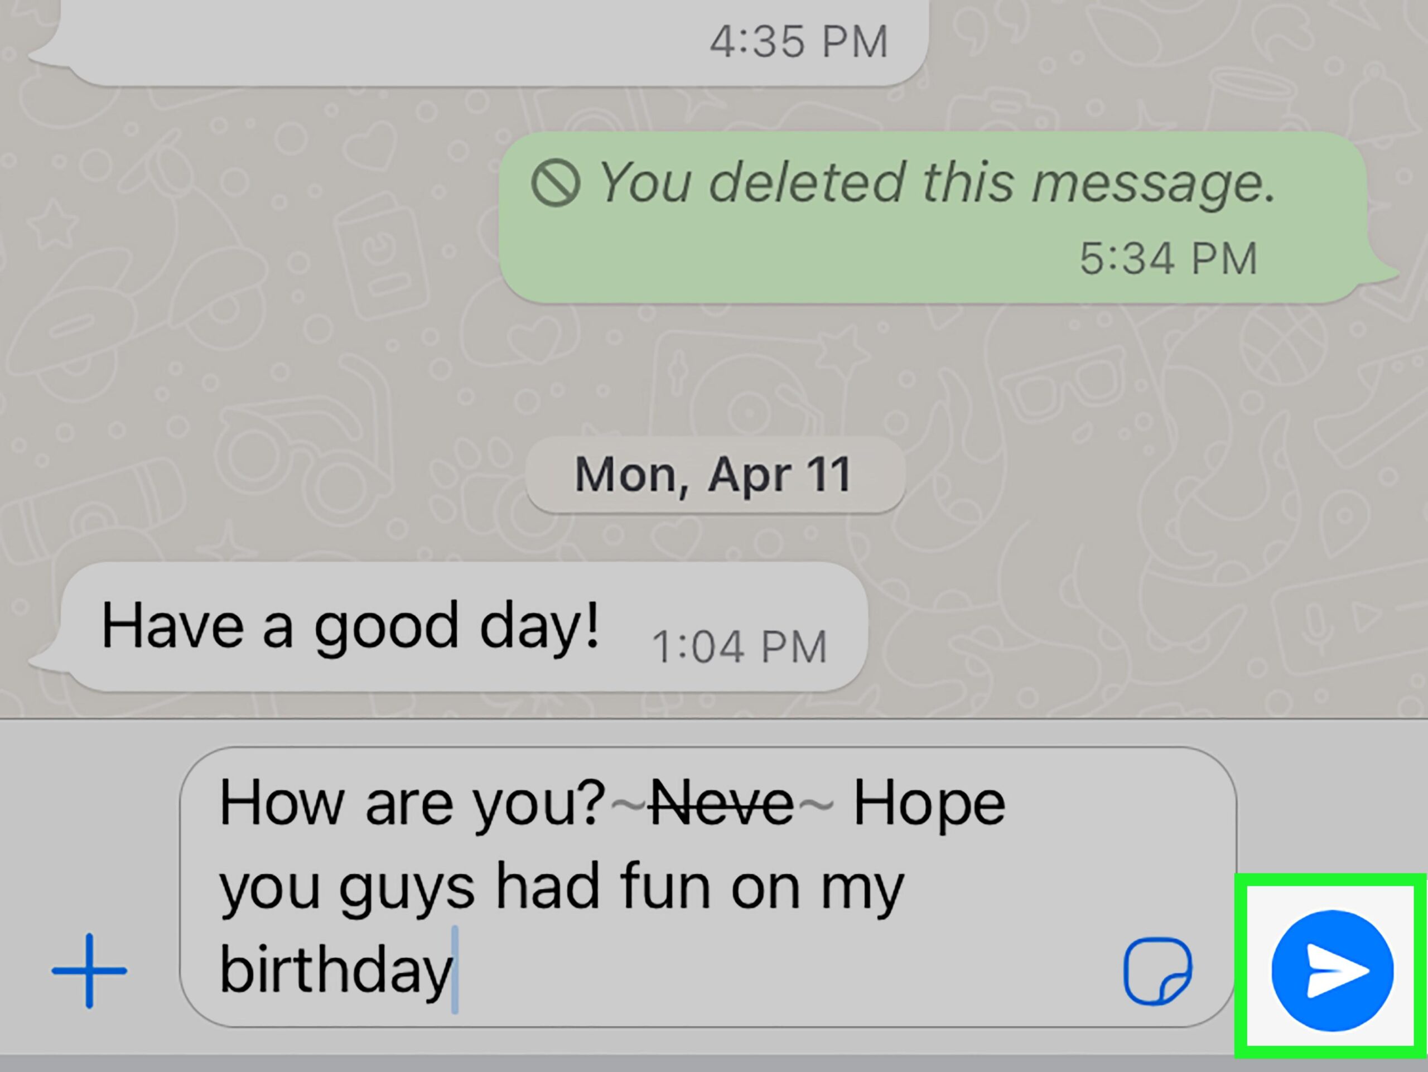Click the deleted-message prohibited circle icon
Screen dimensions: 1428x1072
[555, 184]
